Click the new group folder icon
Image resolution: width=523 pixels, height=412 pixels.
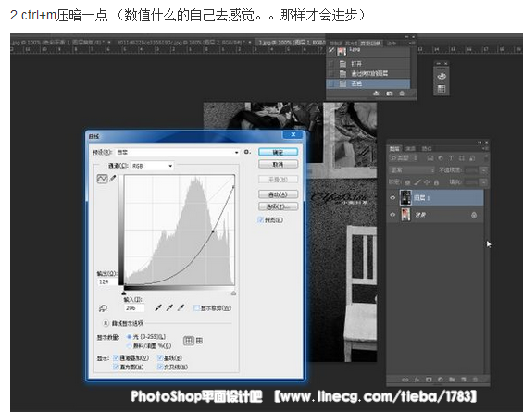(x=452, y=380)
